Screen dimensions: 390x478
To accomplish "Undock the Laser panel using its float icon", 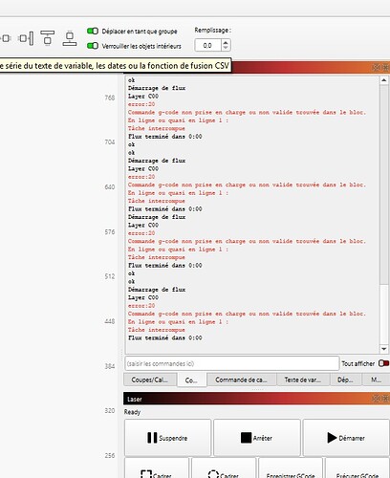I will (377, 399).
